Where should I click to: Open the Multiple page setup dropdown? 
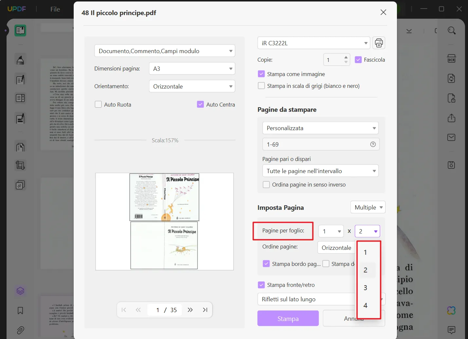point(368,208)
